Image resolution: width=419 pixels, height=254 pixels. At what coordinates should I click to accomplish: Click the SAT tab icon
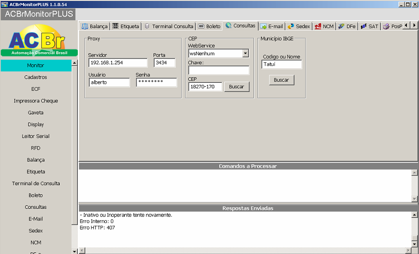363,26
